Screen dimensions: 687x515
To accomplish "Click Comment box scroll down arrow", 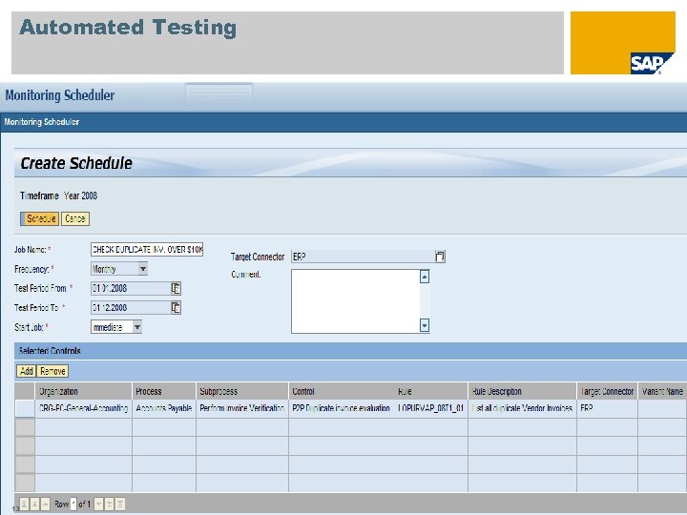I will coord(425,325).
